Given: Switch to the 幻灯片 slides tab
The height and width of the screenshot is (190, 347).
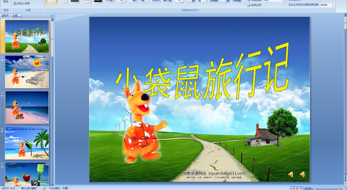Looking at the screenshot, I should point(5,16).
